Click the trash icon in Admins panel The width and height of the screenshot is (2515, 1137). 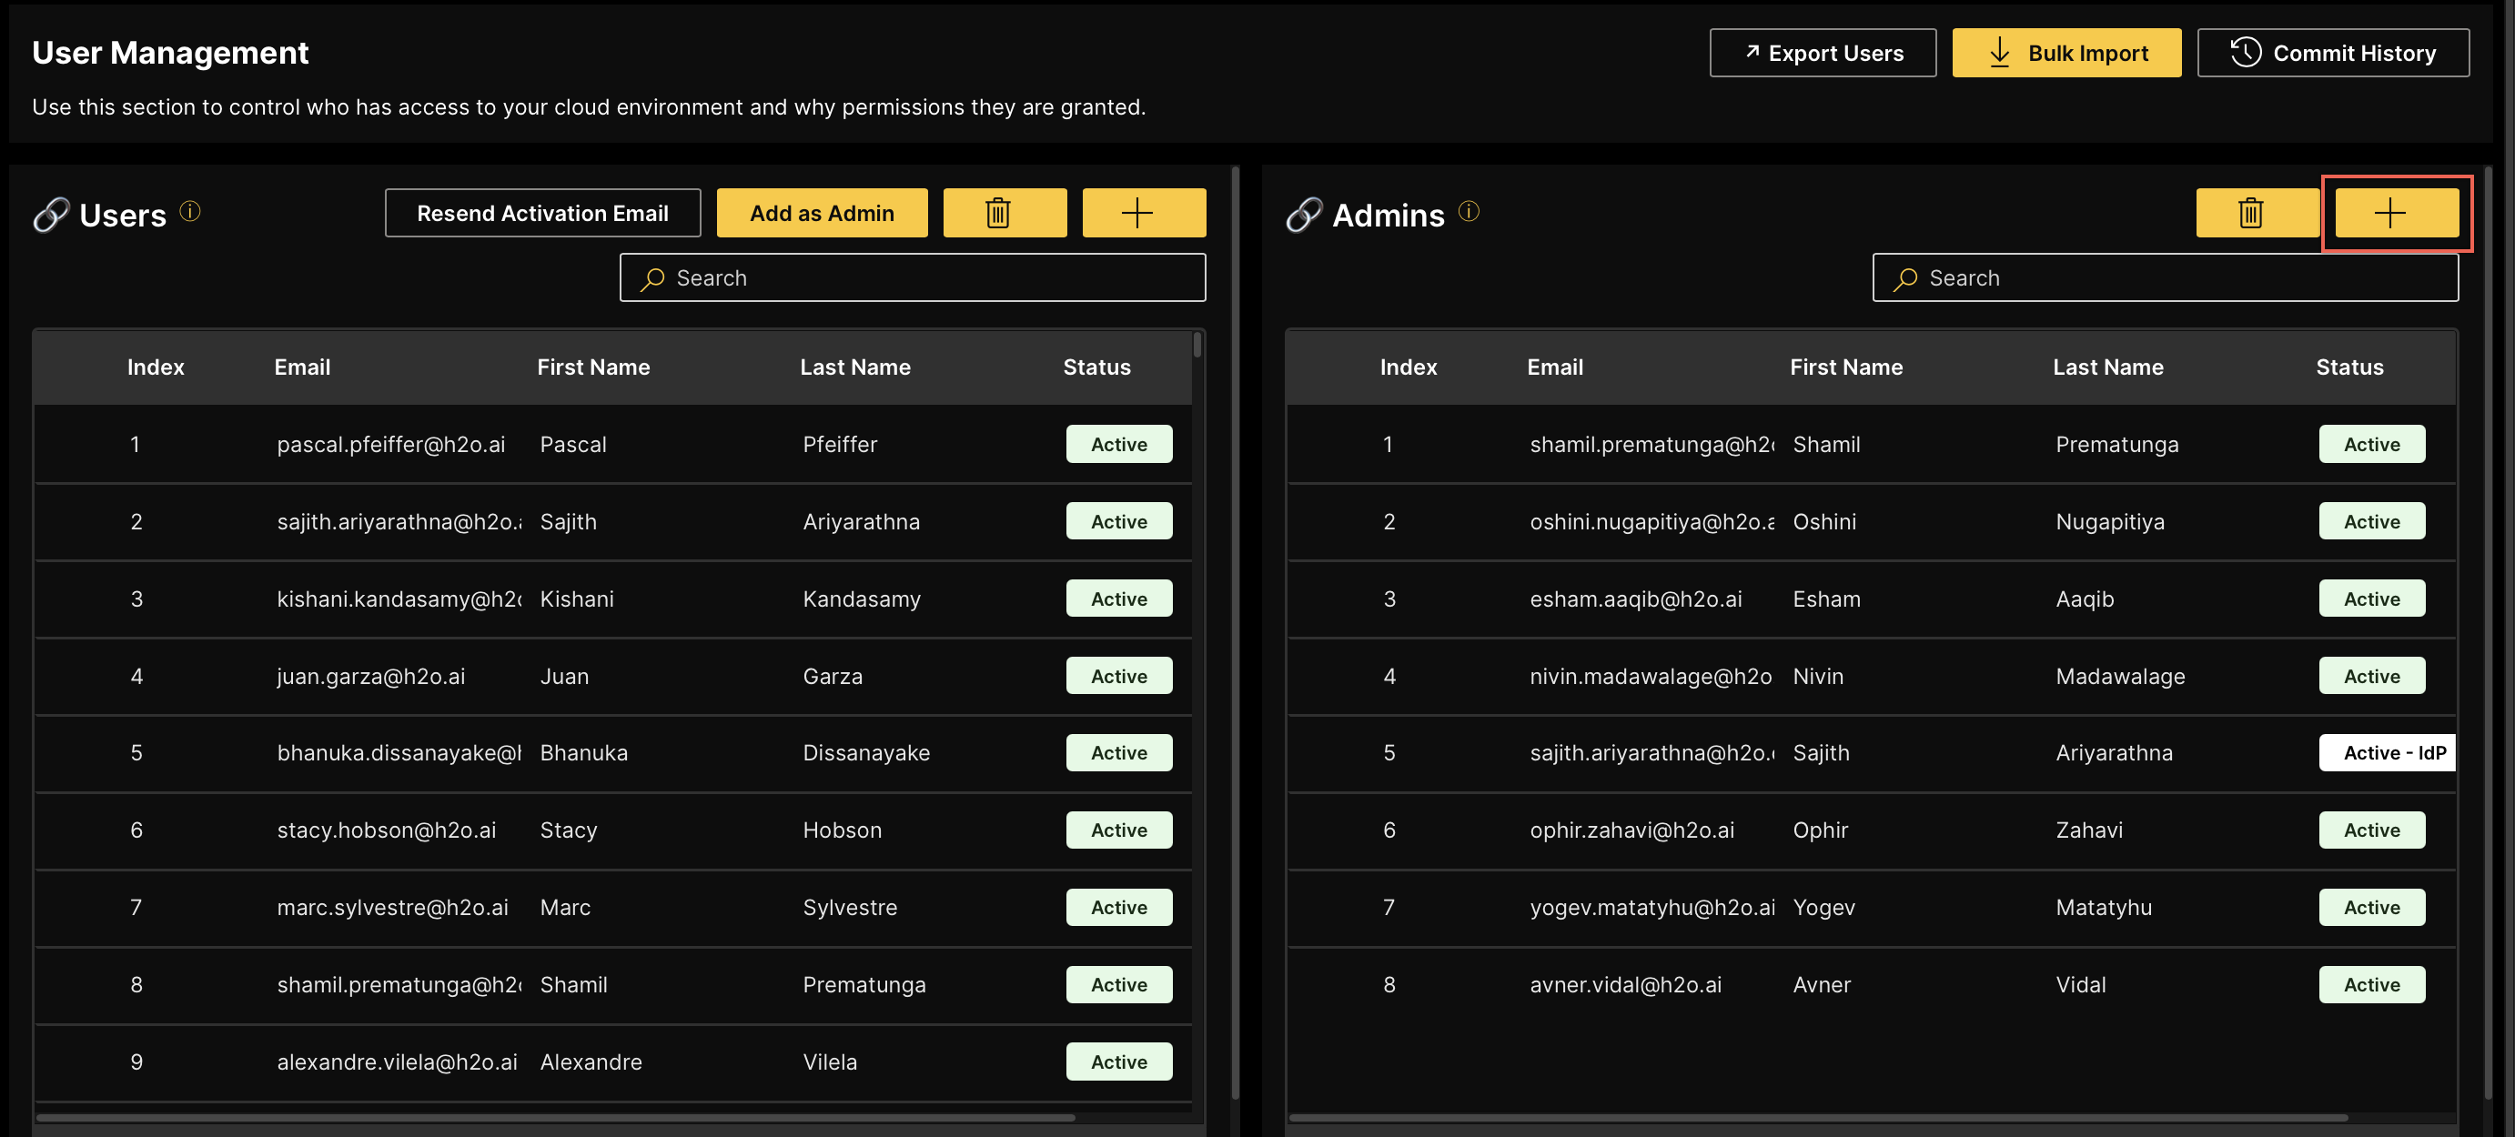(2257, 213)
